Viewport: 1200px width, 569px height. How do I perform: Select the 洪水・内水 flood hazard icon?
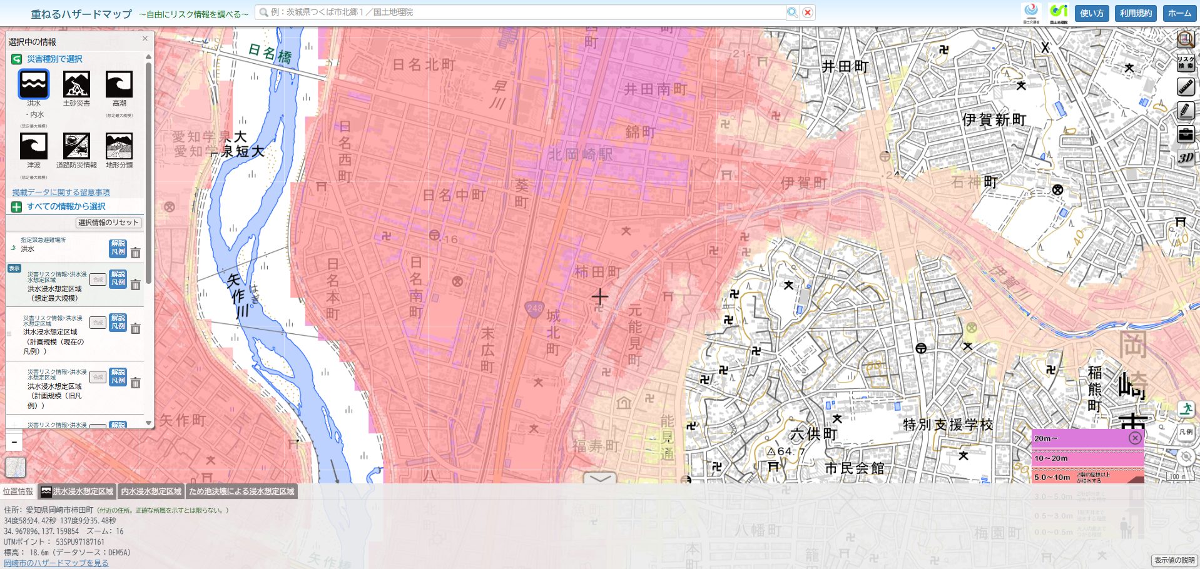click(x=33, y=84)
